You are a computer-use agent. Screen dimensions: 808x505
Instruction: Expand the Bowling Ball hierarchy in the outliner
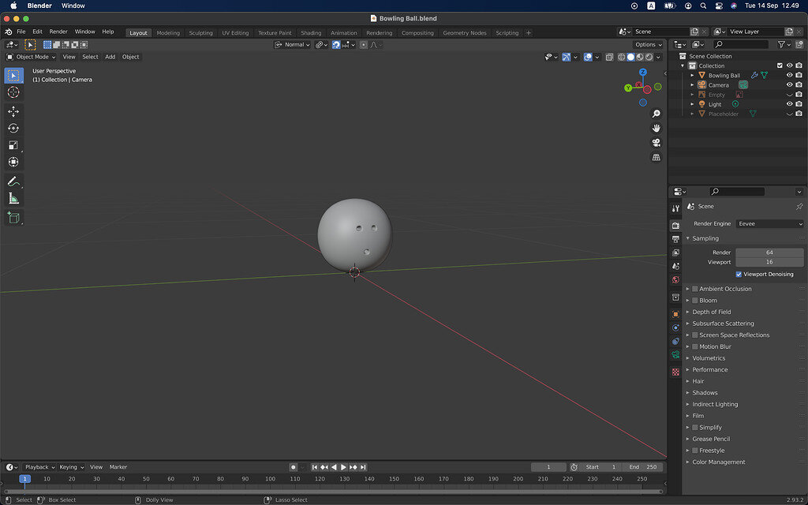(x=692, y=75)
